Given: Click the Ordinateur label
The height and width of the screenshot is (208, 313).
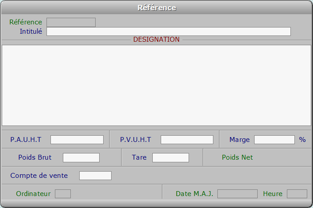Looking at the screenshot, I should [33, 194].
